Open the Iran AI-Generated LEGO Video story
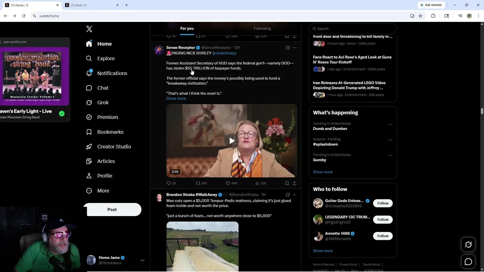 352,89
